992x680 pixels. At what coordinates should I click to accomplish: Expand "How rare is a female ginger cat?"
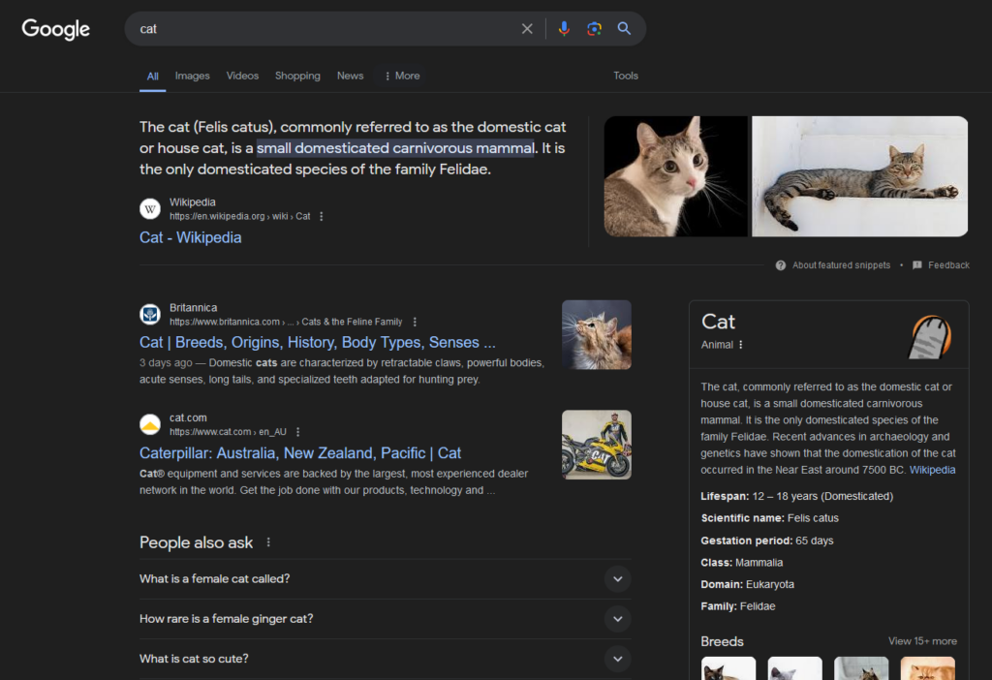coord(386,619)
